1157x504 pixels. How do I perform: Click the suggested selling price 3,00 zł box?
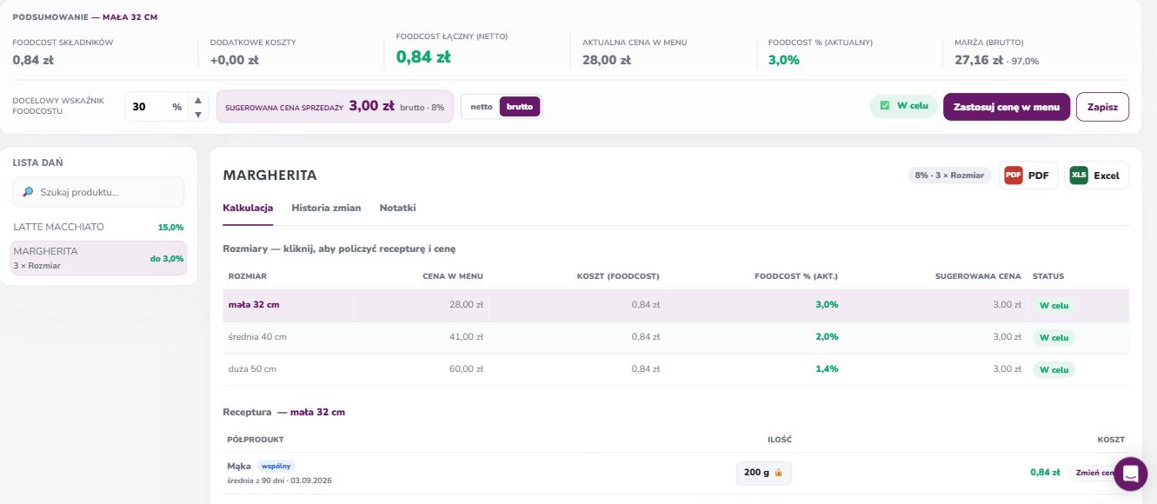pyautogui.click(x=335, y=107)
